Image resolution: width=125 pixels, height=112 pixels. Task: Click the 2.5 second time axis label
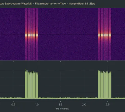click(x=107, y=104)
